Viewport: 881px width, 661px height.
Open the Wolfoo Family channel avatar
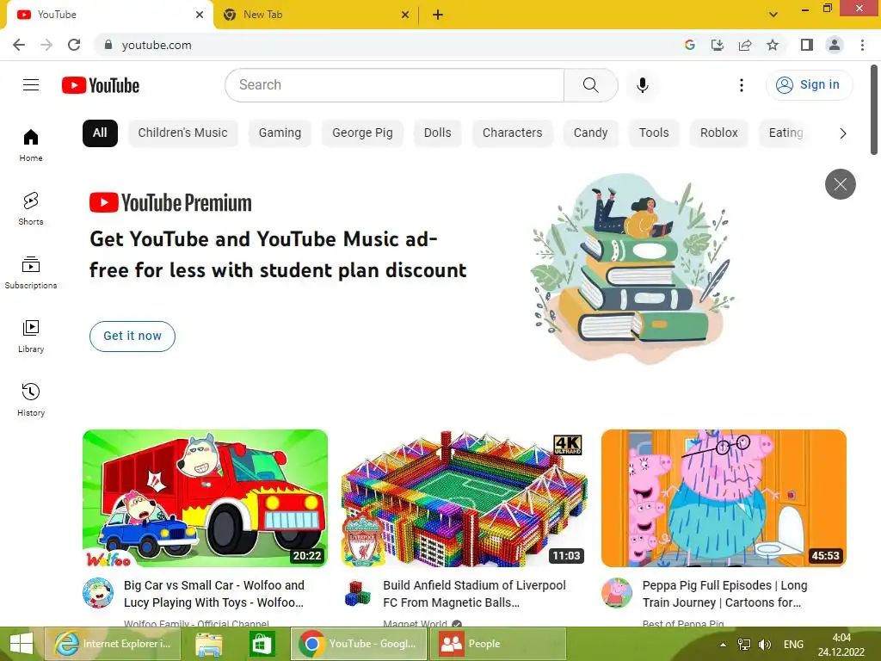98,593
